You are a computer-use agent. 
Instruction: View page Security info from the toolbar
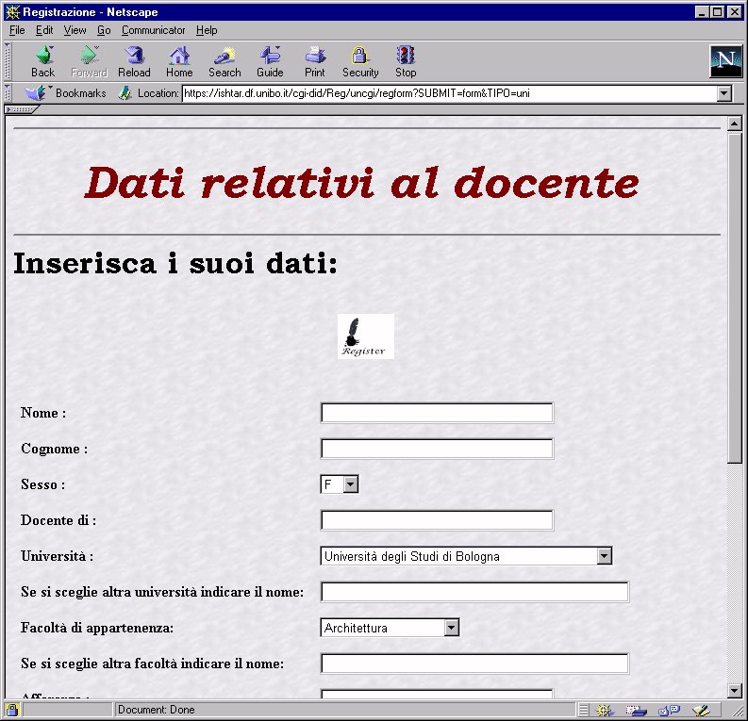360,62
